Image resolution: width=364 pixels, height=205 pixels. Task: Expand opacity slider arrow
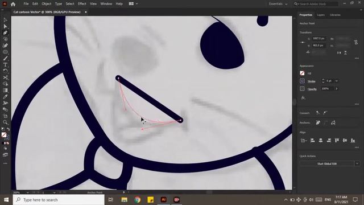coord(336,89)
